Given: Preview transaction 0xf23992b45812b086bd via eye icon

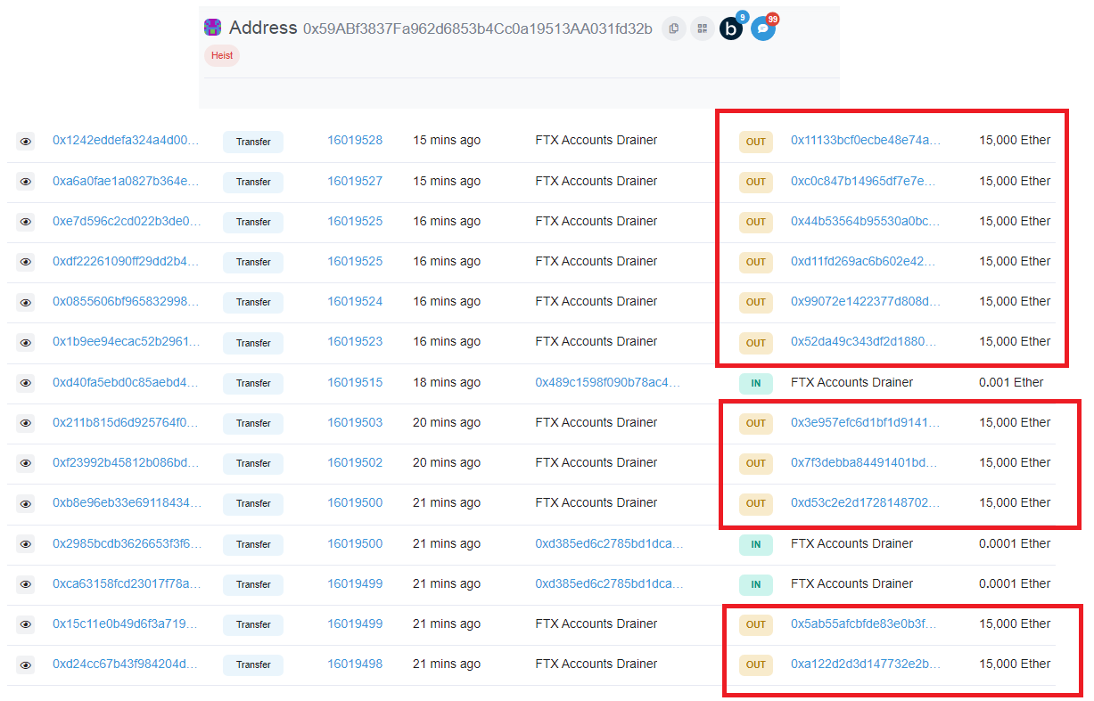Looking at the screenshot, I should click(26, 463).
